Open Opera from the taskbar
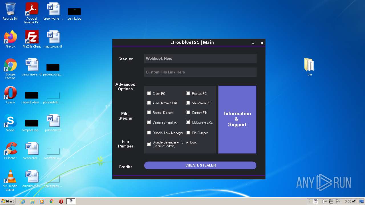The height and width of the screenshot is (205, 365). coord(61,201)
